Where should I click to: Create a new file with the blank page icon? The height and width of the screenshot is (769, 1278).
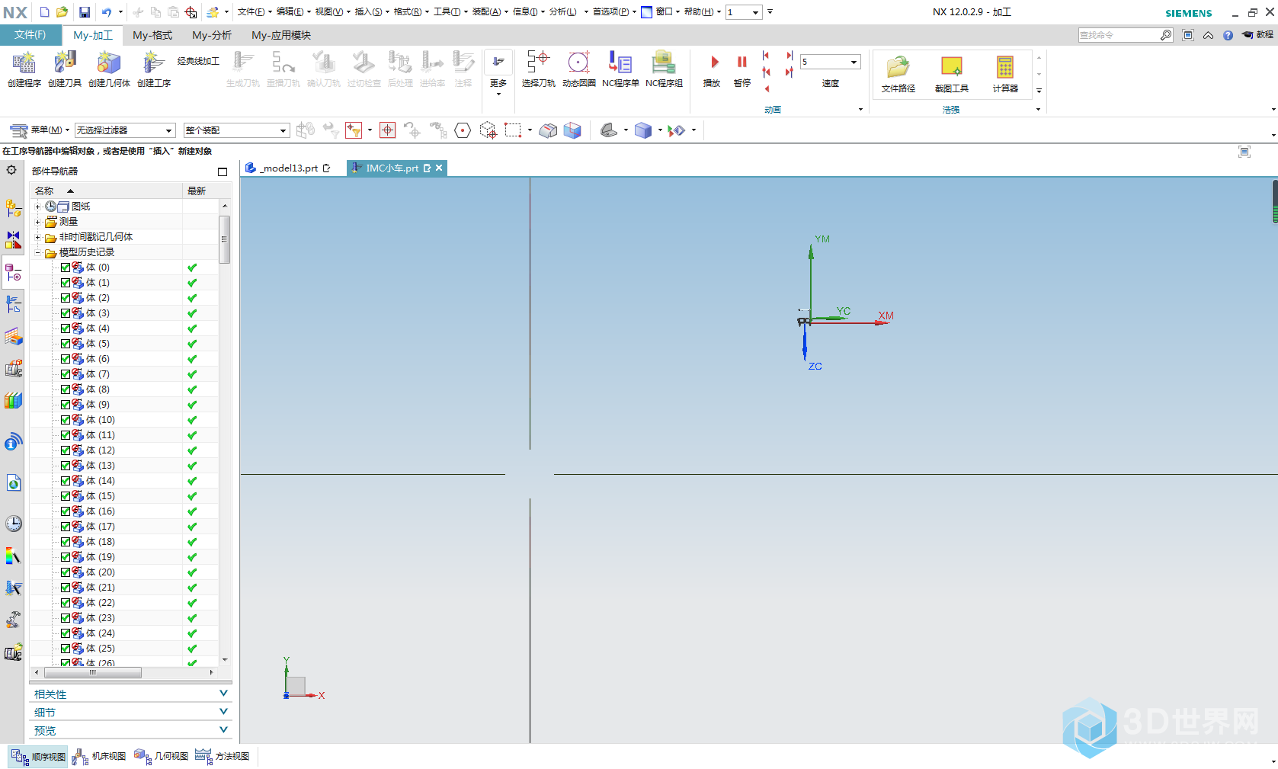pyautogui.click(x=44, y=12)
